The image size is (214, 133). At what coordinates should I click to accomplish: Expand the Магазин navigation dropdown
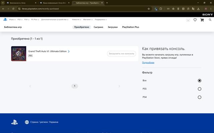88,20
